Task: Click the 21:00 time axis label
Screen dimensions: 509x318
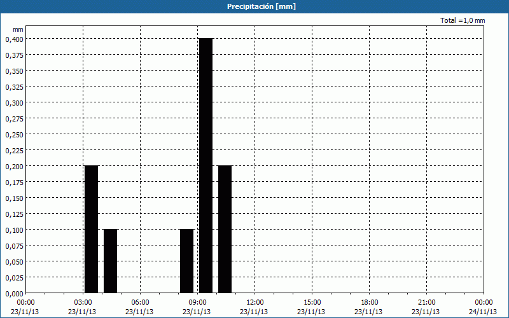Action: [x=426, y=303]
